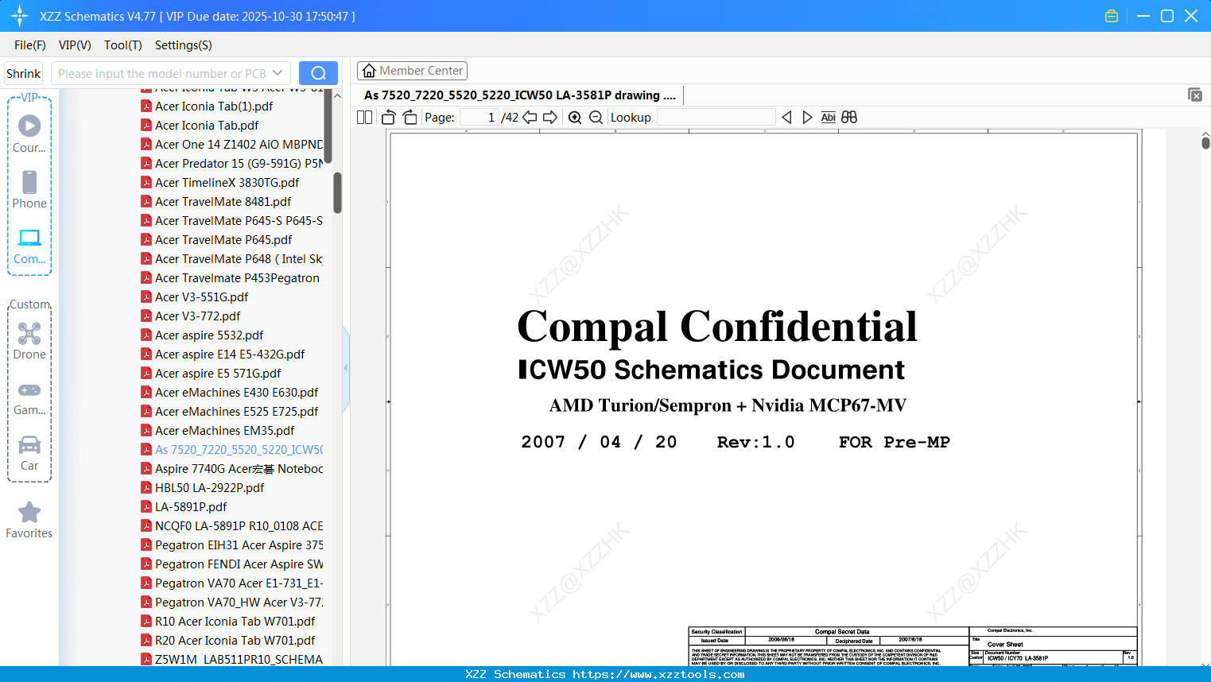Toggle the Abi text-match option
The height and width of the screenshot is (682, 1211).
[x=829, y=118]
